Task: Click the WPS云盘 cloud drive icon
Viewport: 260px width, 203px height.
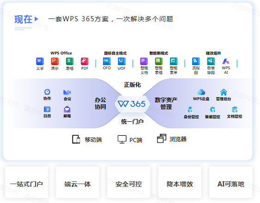Action: (x=201, y=92)
